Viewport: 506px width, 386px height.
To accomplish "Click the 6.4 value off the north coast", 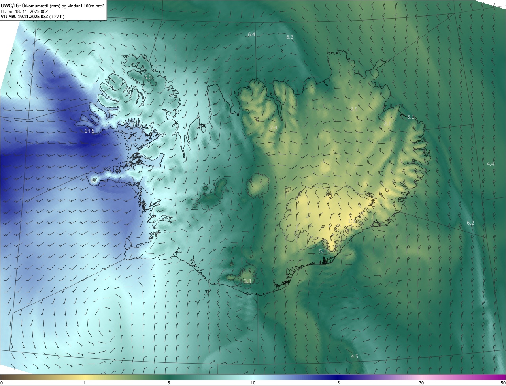I will 251,35.
